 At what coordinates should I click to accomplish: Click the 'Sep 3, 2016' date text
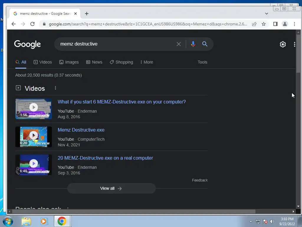(x=69, y=173)
